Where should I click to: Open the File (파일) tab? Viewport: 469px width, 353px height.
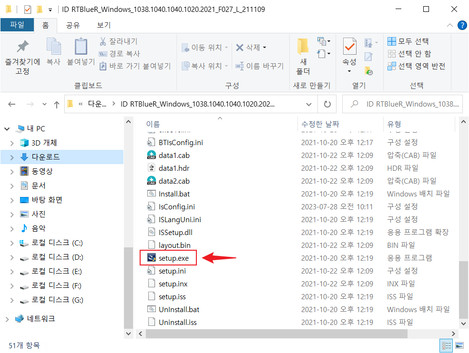(x=17, y=25)
